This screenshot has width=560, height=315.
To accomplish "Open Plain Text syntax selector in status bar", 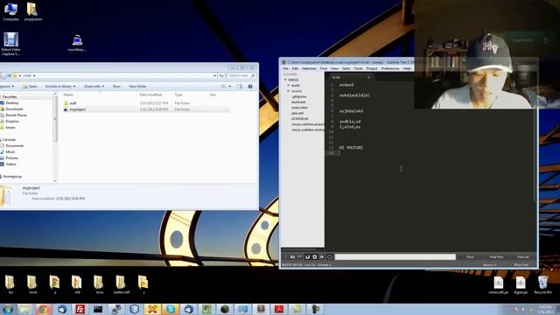I will tap(521, 265).
